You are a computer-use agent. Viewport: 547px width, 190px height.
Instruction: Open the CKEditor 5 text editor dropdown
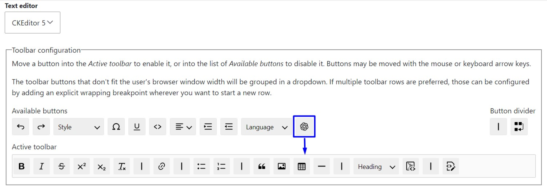32,22
